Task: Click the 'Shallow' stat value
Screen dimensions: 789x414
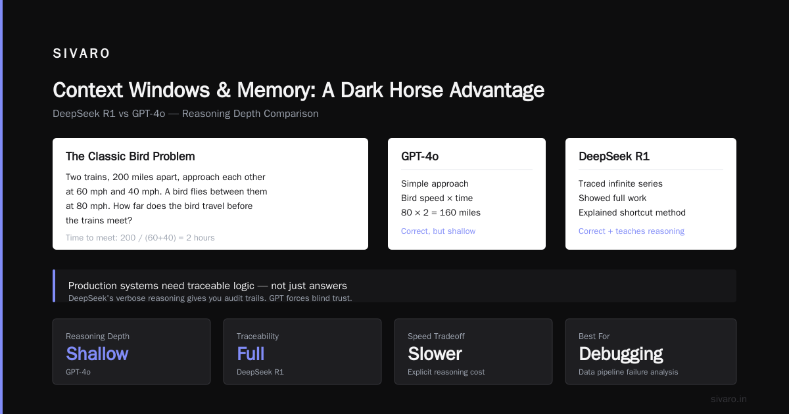Action: [x=97, y=354]
